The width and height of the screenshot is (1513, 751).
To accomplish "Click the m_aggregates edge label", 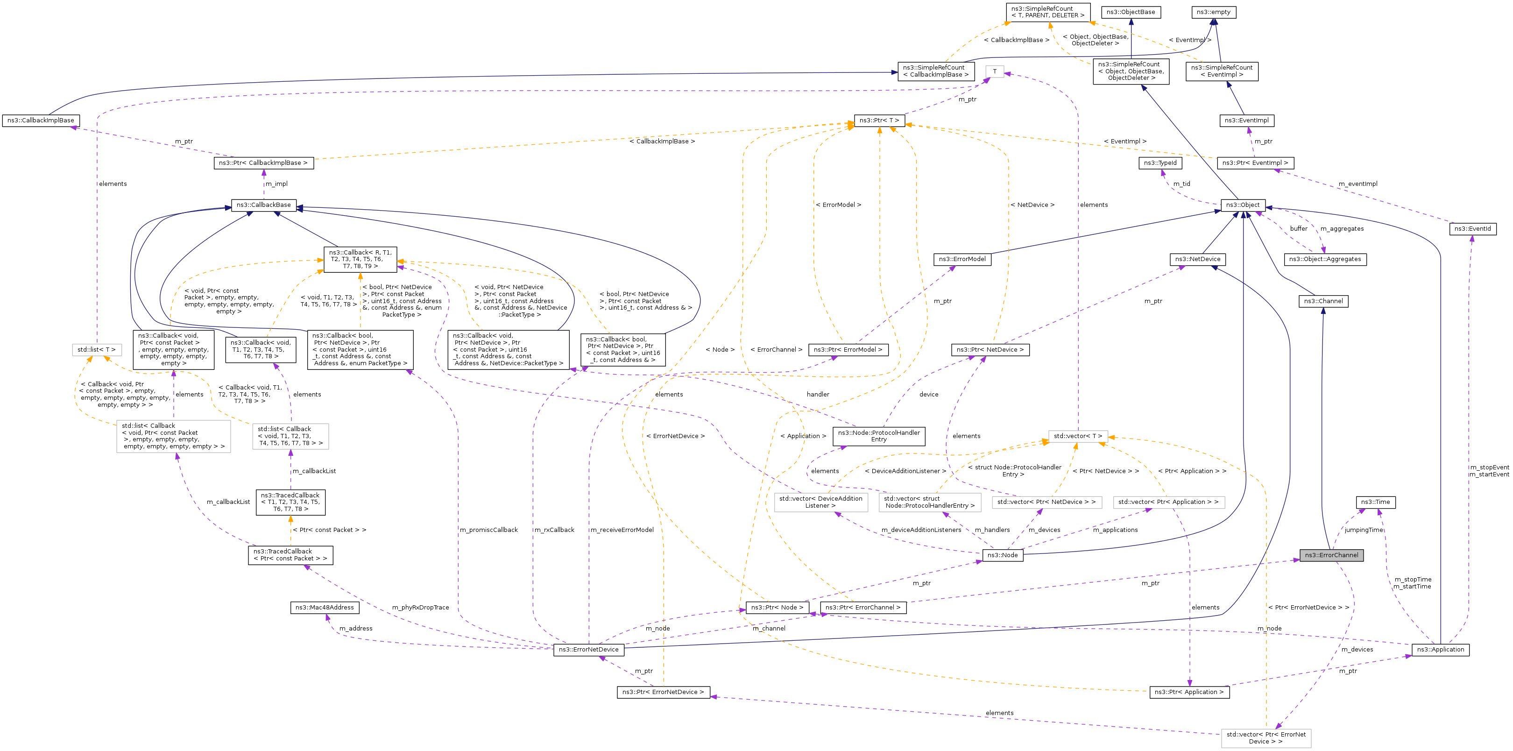I will tap(1342, 228).
